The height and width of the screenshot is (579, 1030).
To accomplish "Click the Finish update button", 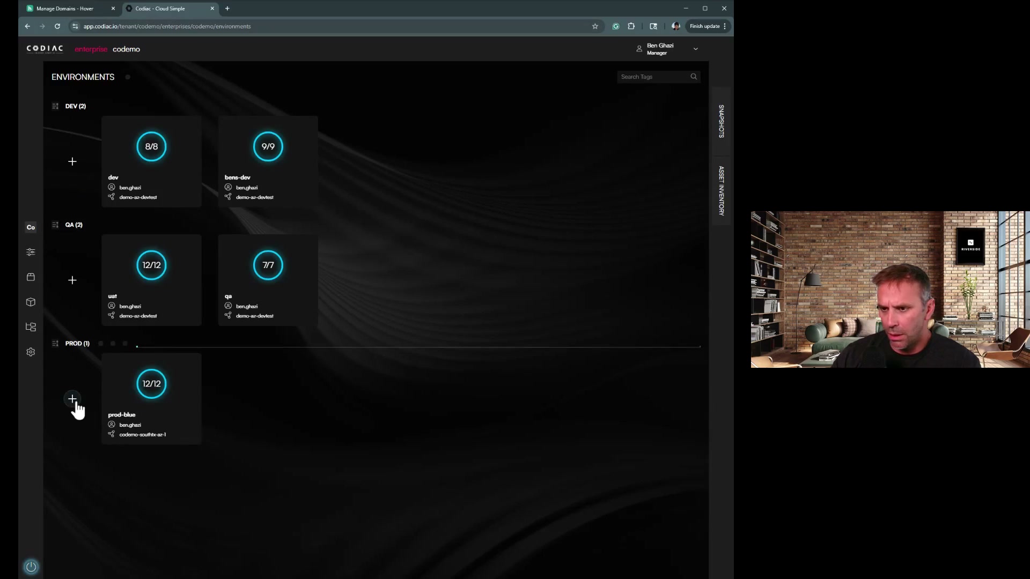I will tap(704, 26).
